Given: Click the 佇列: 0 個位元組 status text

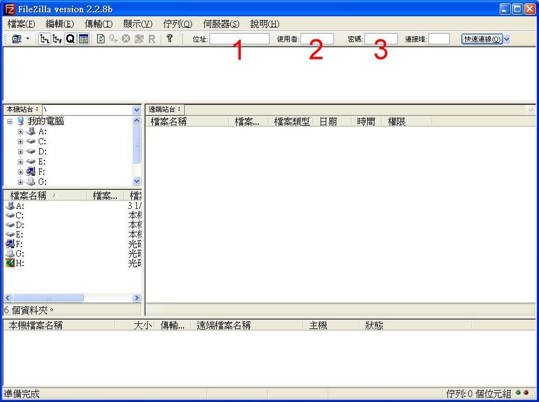Looking at the screenshot, I should pyautogui.click(x=478, y=394).
